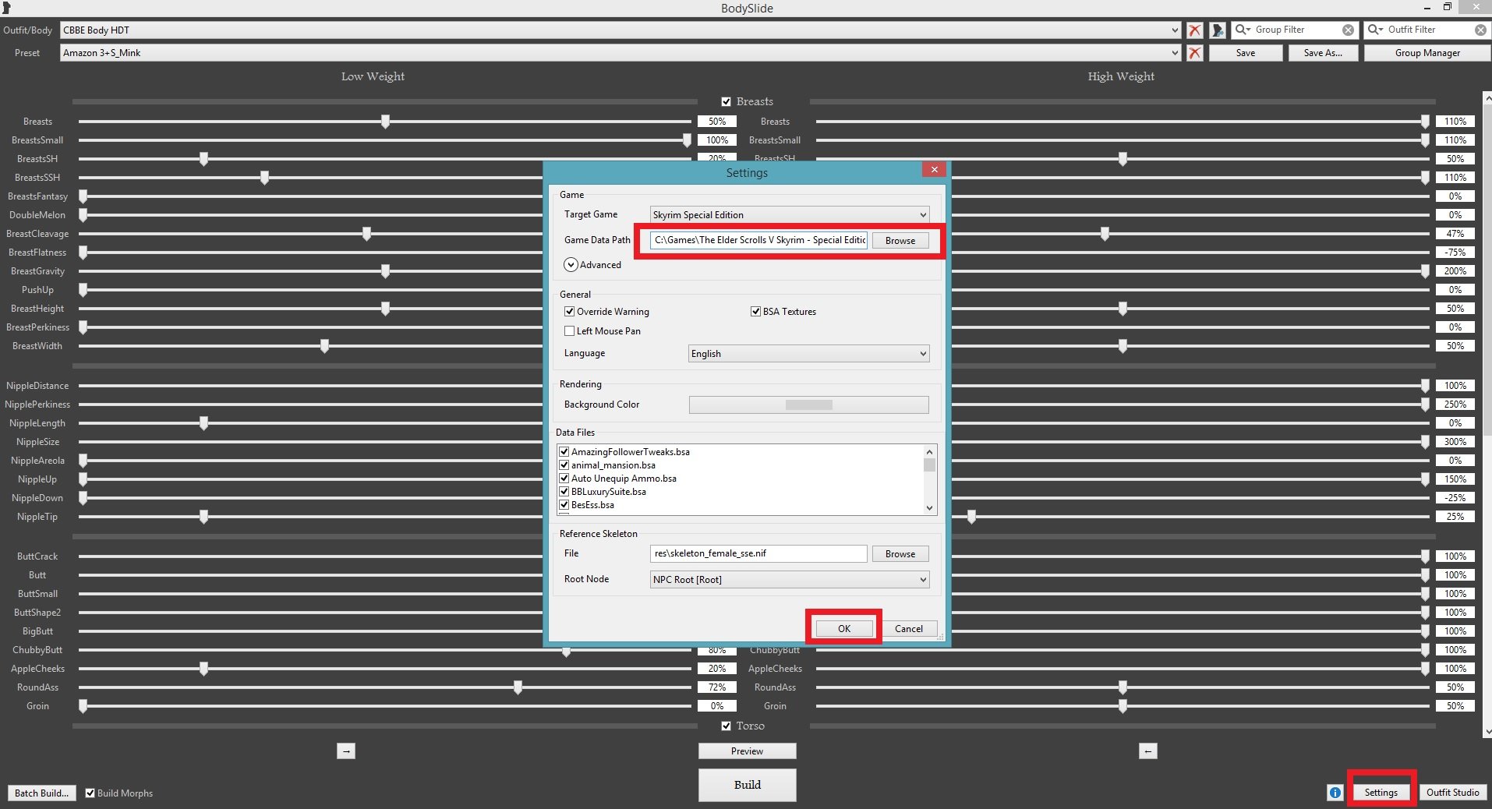Screen dimensions: 1492x809
Task: Clear the Outfit Filter search field
Action: (x=1480, y=30)
